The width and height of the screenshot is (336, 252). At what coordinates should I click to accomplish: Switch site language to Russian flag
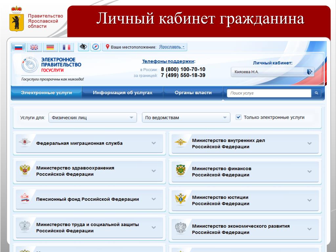click(x=18, y=47)
